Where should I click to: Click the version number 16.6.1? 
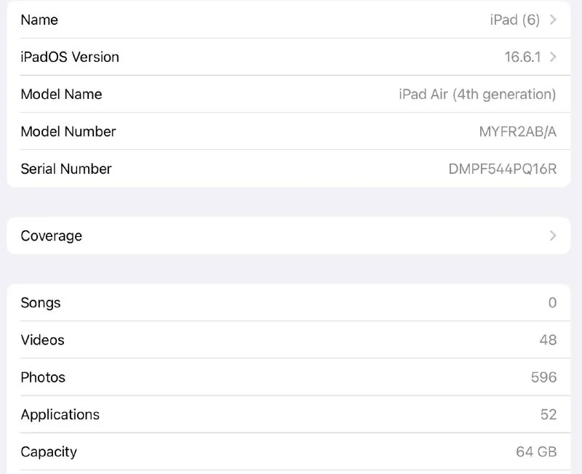pyautogui.click(x=522, y=57)
